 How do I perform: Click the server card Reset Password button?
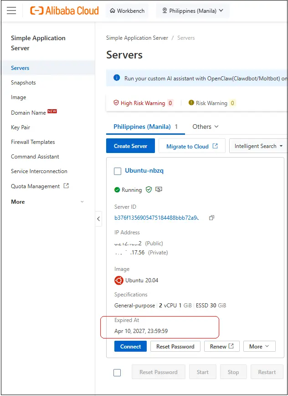tap(175, 347)
